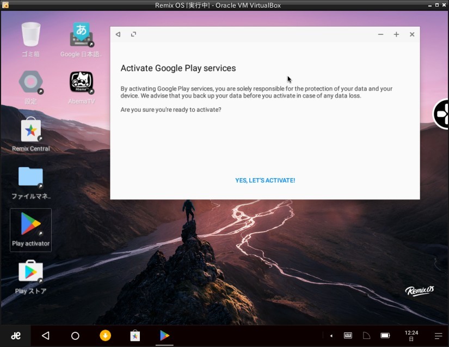Image resolution: width=449 pixels, height=347 pixels.
Task: Tap the taskbar home circle button
Action: tap(75, 336)
